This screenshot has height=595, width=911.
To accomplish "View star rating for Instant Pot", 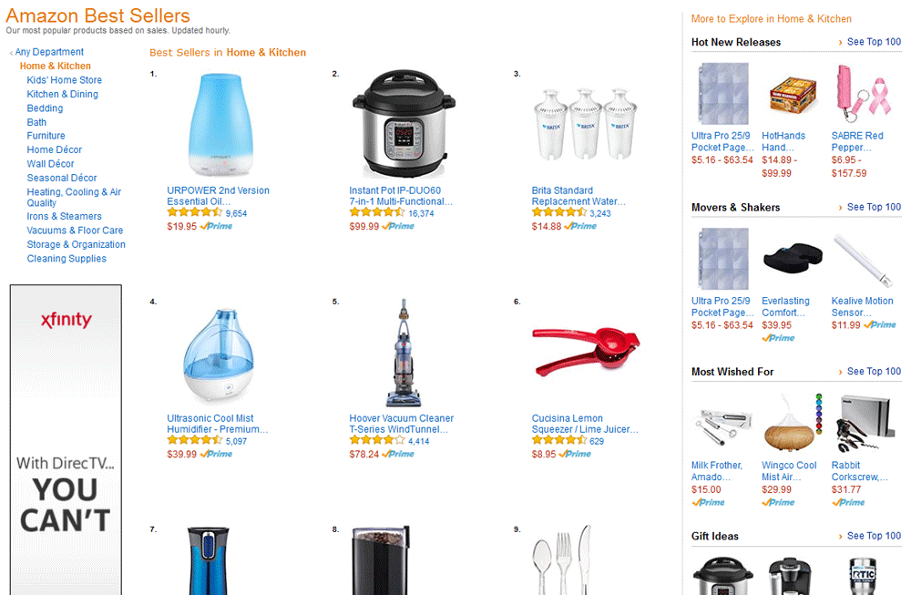I will (376, 212).
